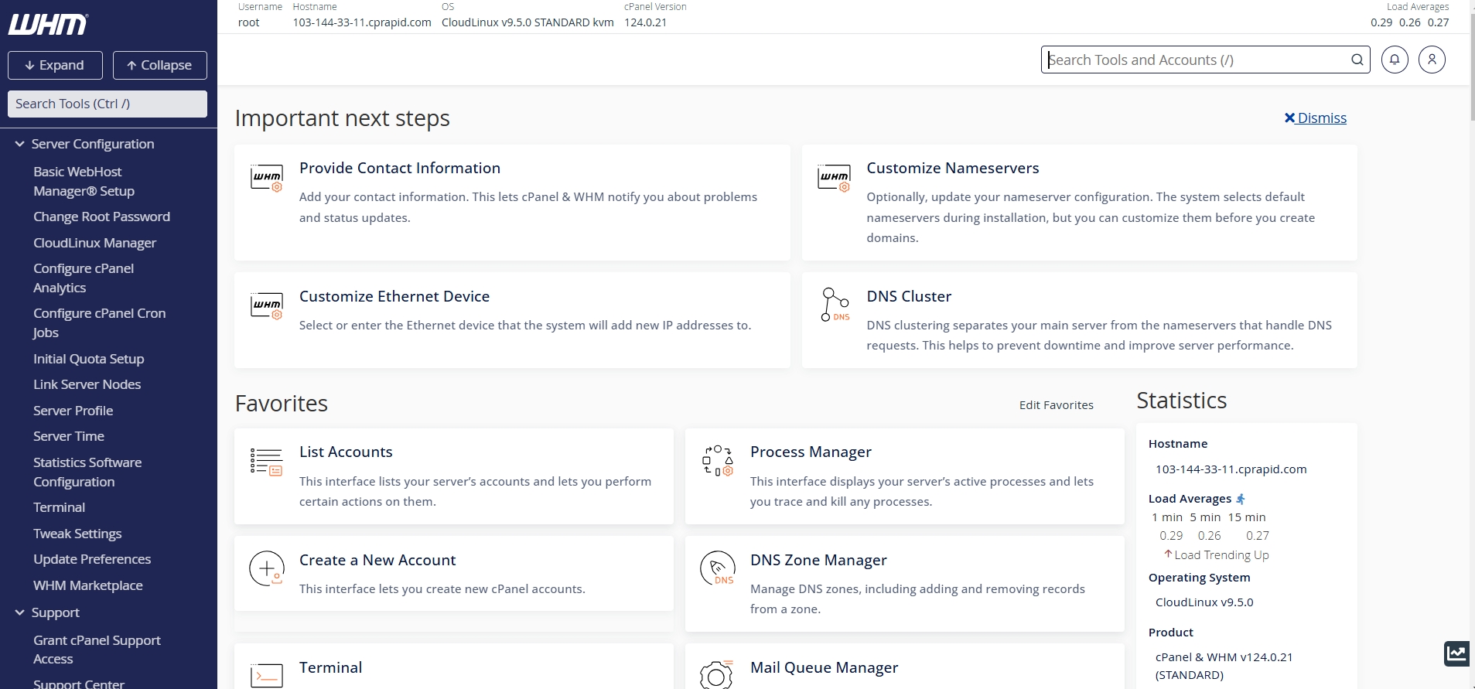The width and height of the screenshot is (1475, 689).
Task: Click the Load Trending Up text
Action: coord(1221,555)
